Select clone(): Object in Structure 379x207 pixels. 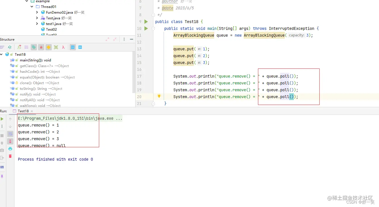tap(39, 83)
